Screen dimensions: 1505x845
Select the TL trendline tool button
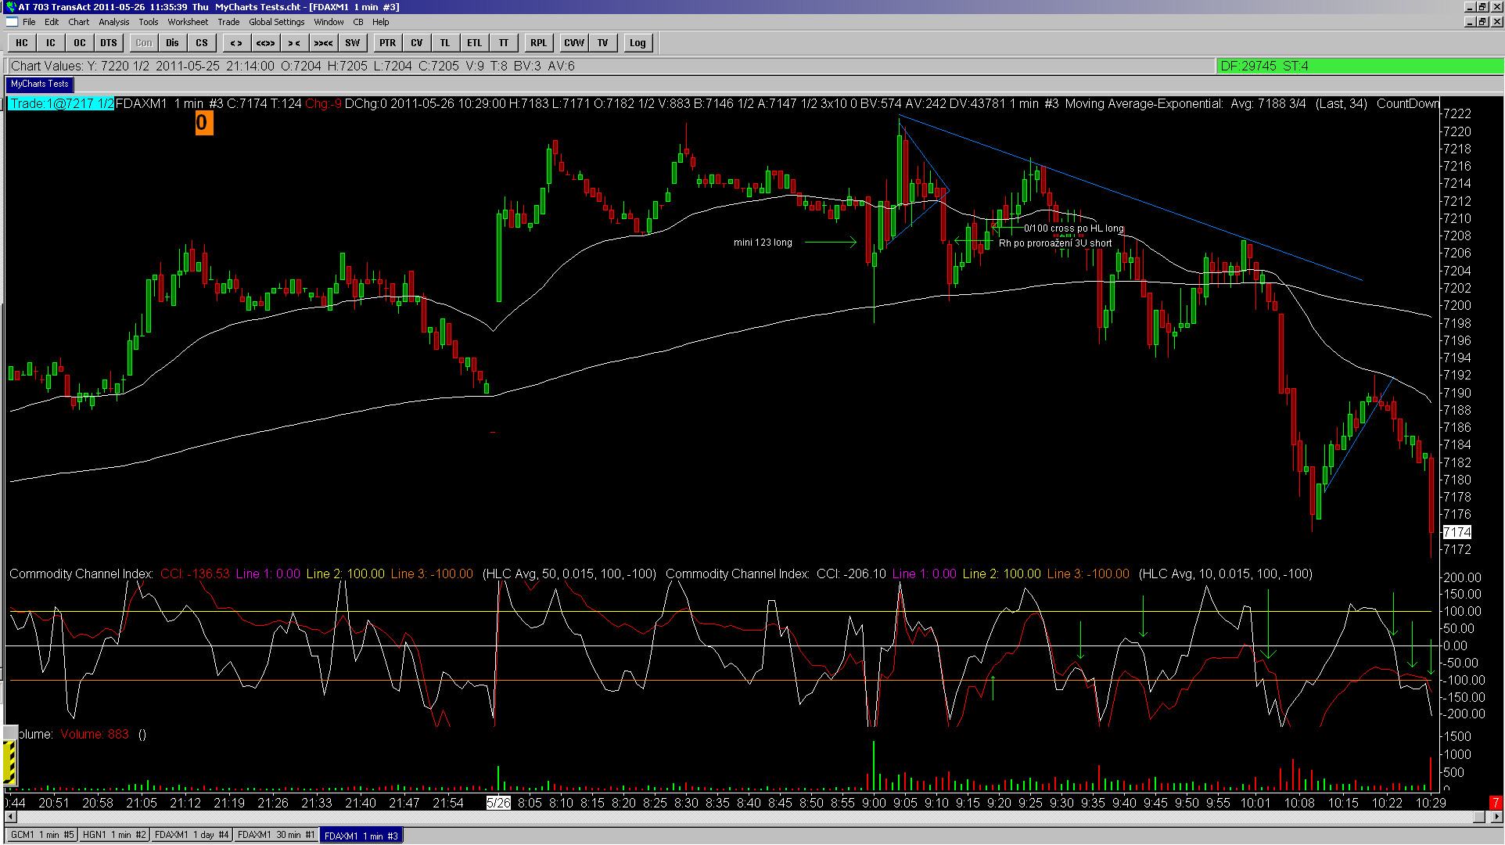point(445,43)
